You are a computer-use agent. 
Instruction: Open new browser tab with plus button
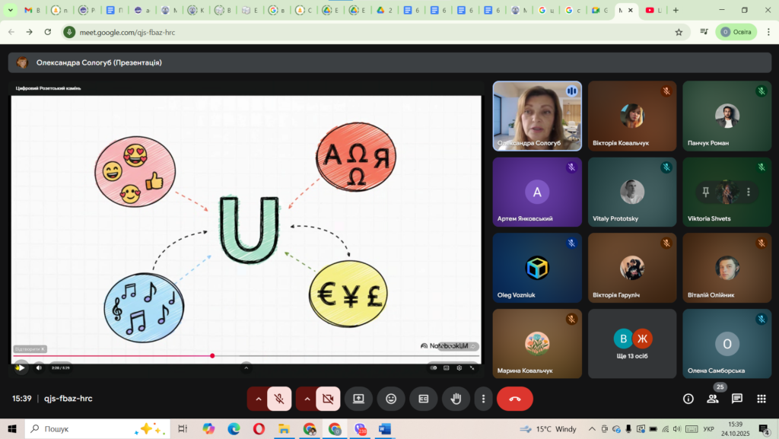(676, 11)
